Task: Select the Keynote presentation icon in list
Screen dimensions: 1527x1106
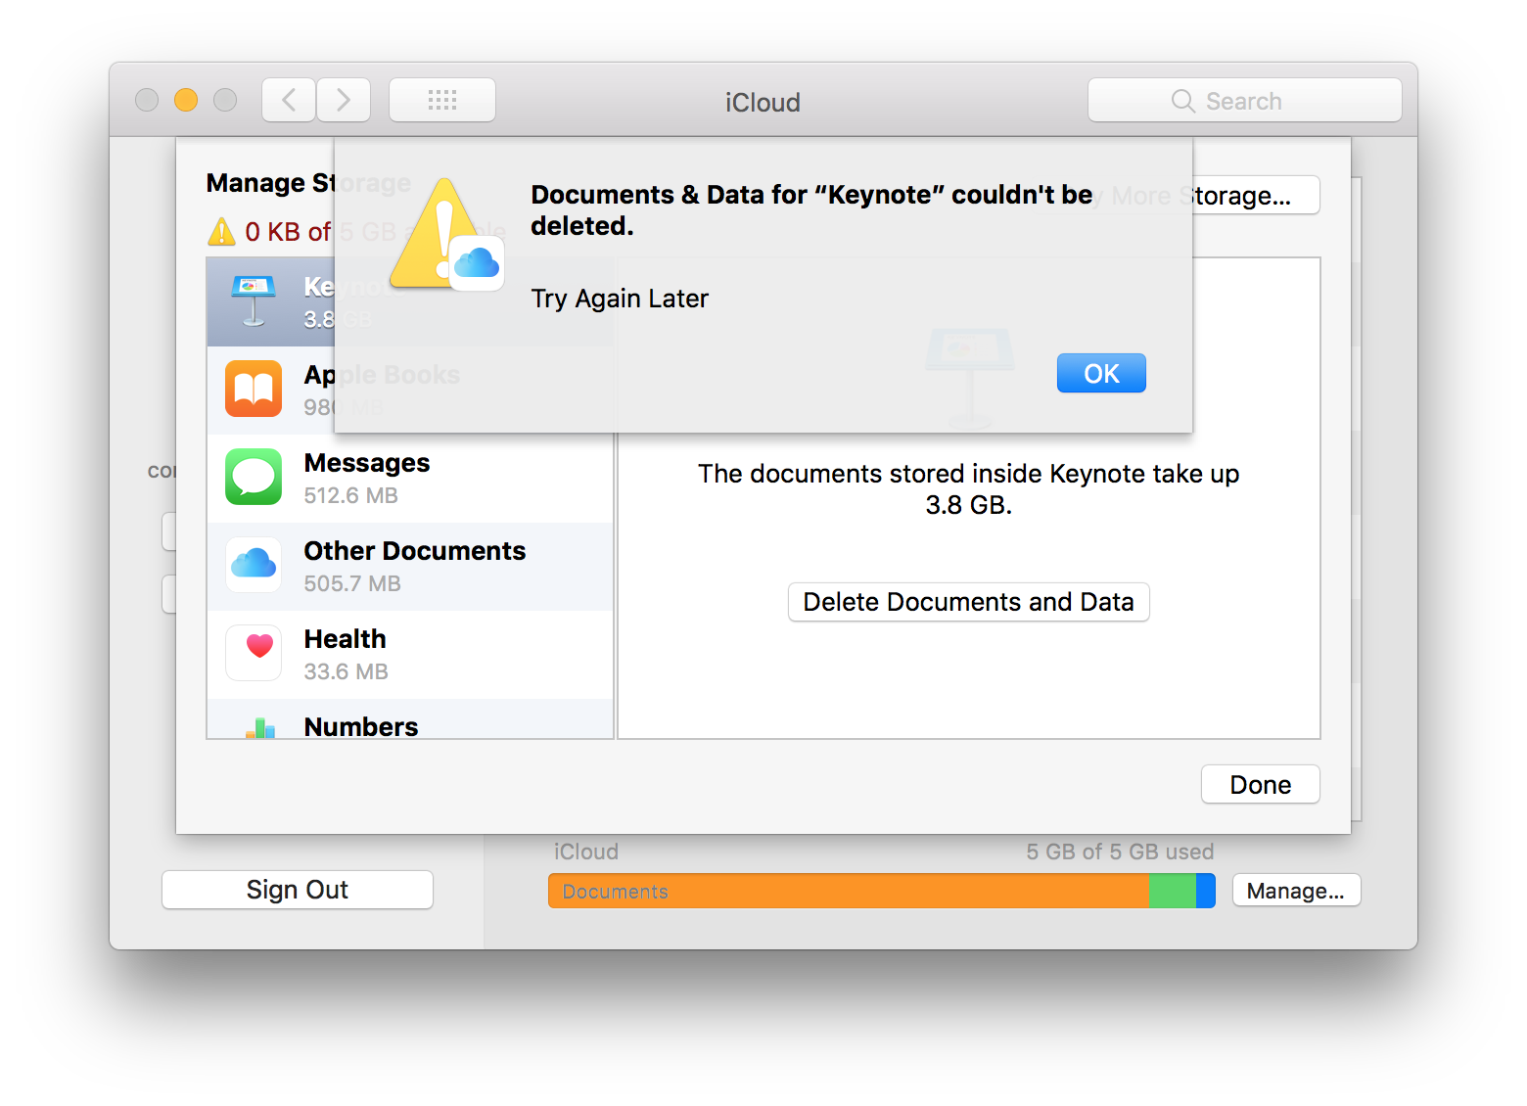Action: (254, 300)
